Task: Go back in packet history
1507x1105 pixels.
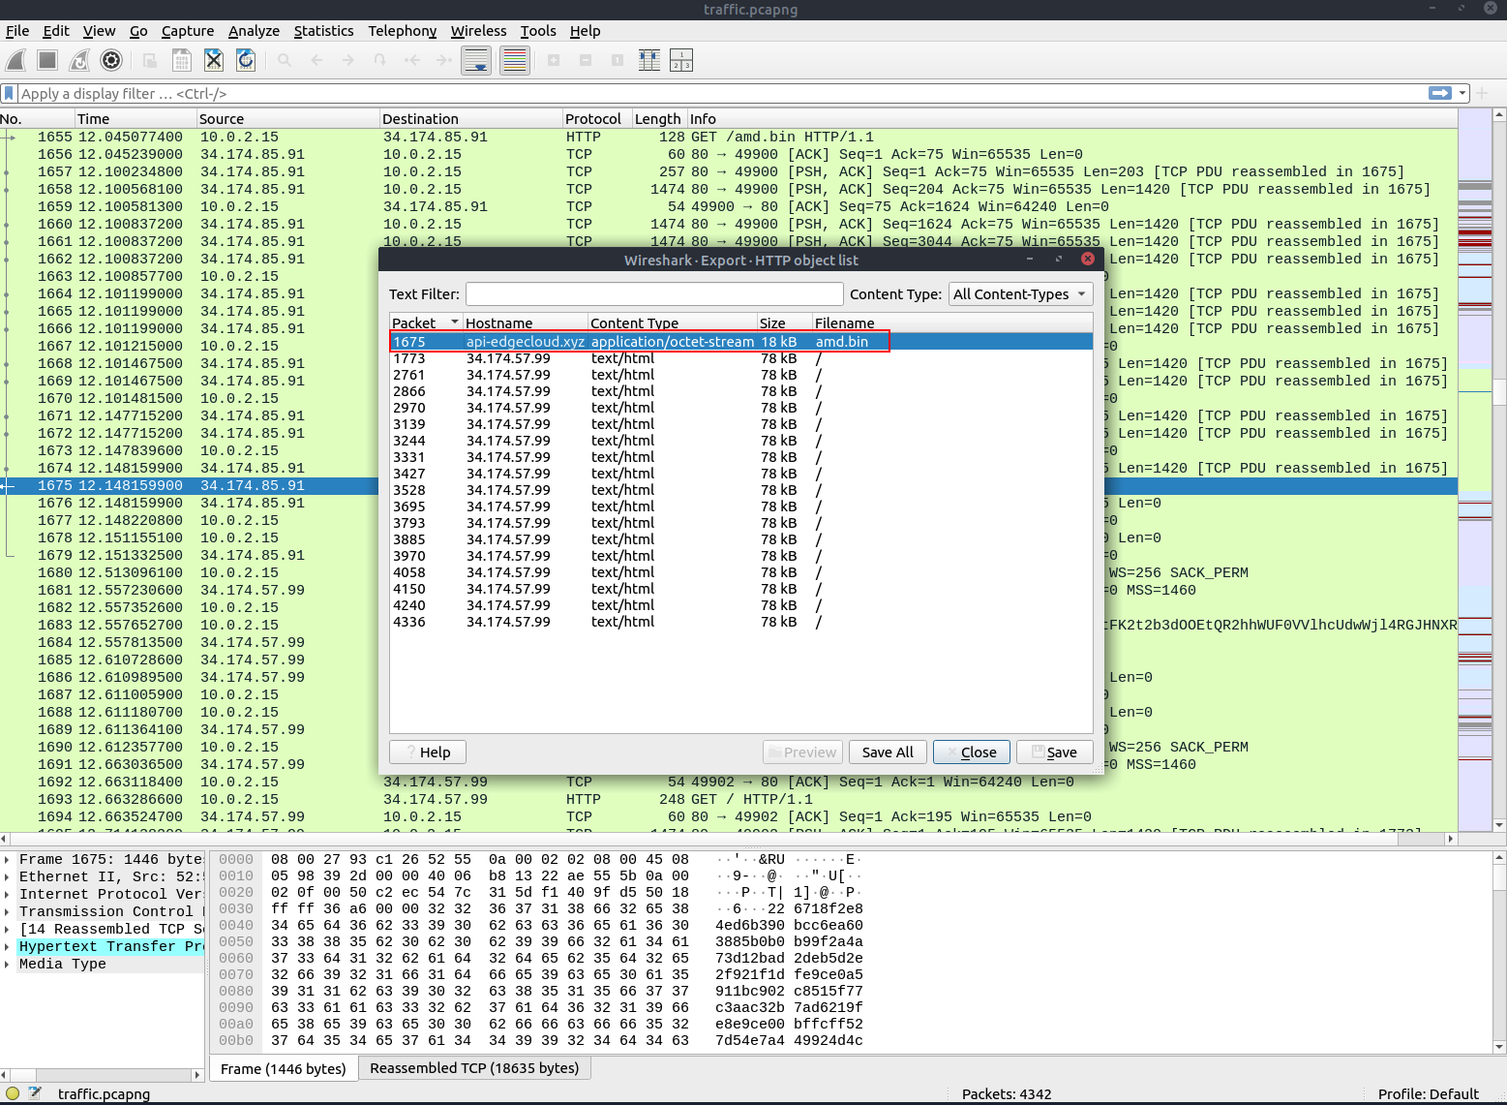Action: coord(316,60)
